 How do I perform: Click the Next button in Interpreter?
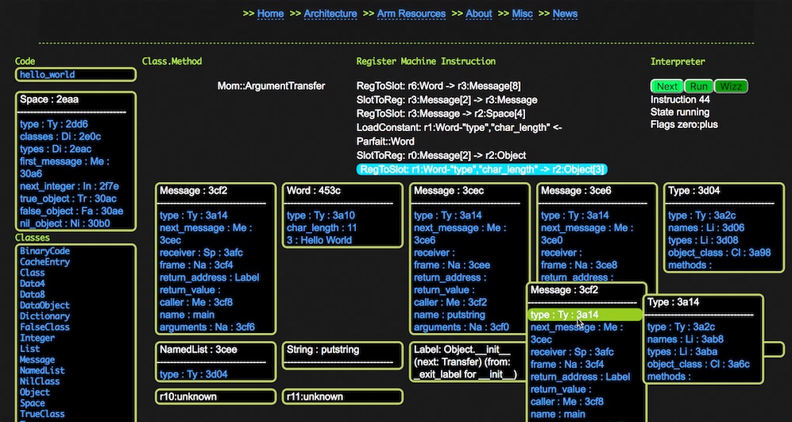click(x=667, y=87)
